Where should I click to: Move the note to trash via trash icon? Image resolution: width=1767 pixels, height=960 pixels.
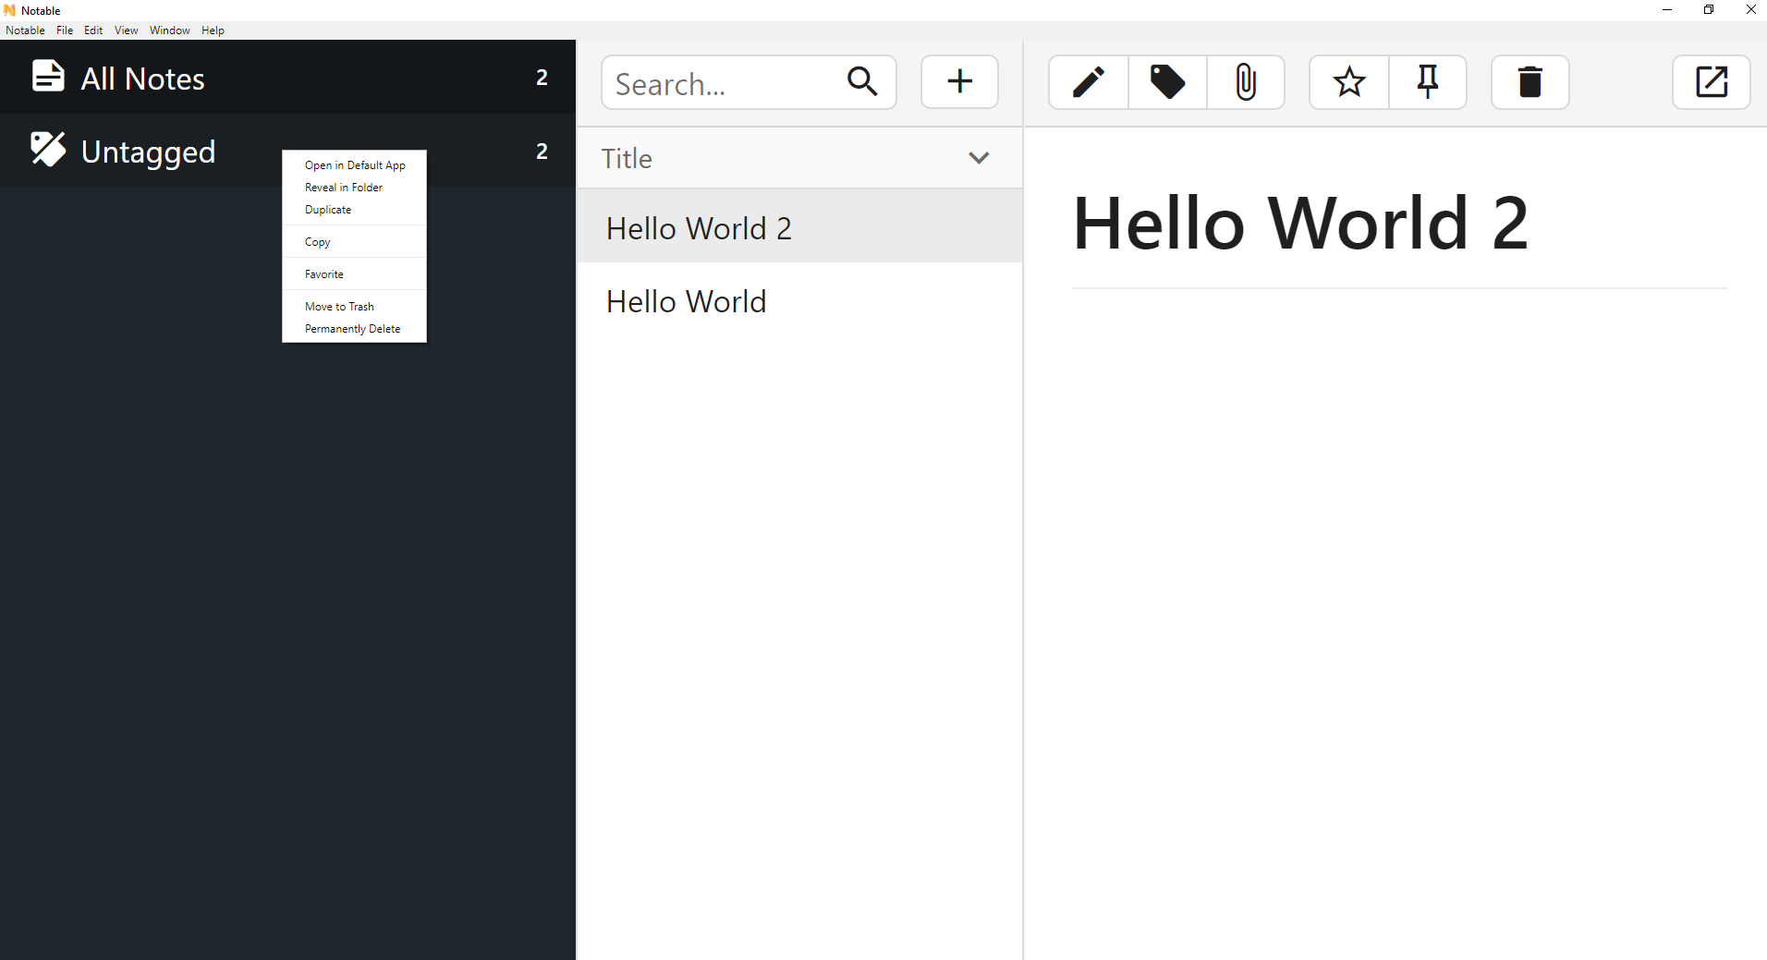click(x=1529, y=81)
